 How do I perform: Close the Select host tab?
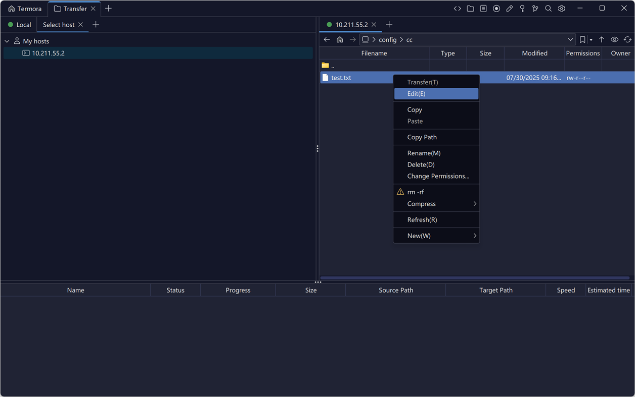click(x=80, y=25)
